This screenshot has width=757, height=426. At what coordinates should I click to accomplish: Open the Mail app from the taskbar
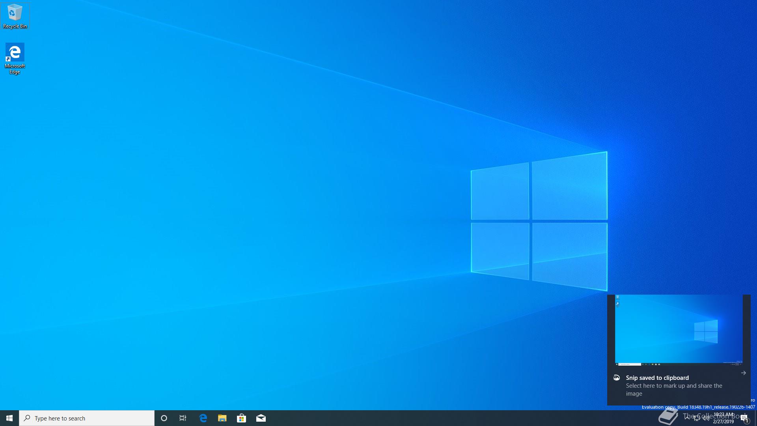(x=261, y=418)
